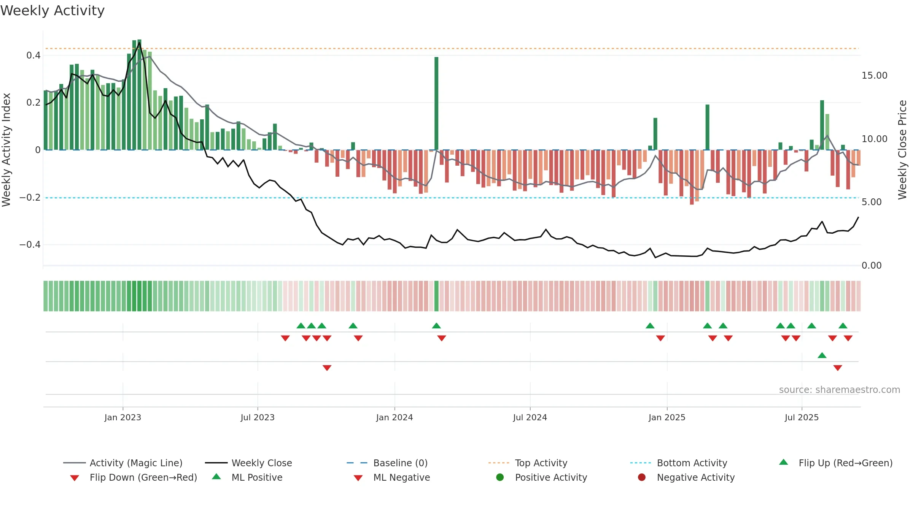
Task: Select the first red Flip Down triangle after Jul 2023
Action: pos(285,338)
